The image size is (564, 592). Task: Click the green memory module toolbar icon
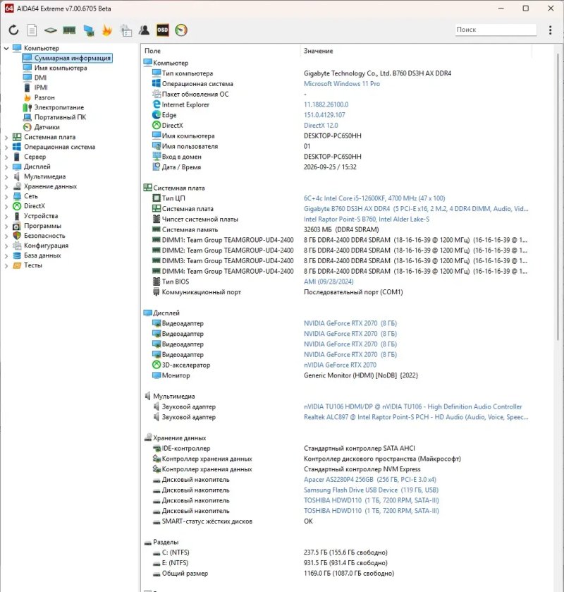click(x=69, y=30)
